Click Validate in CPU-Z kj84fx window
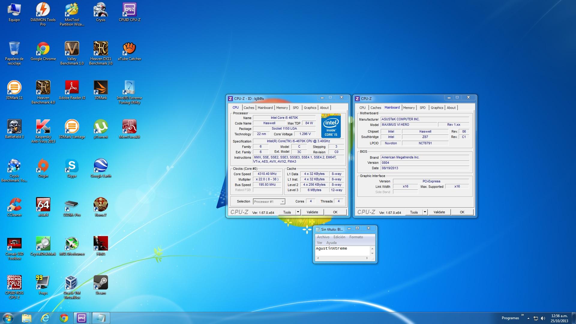 [x=312, y=212]
